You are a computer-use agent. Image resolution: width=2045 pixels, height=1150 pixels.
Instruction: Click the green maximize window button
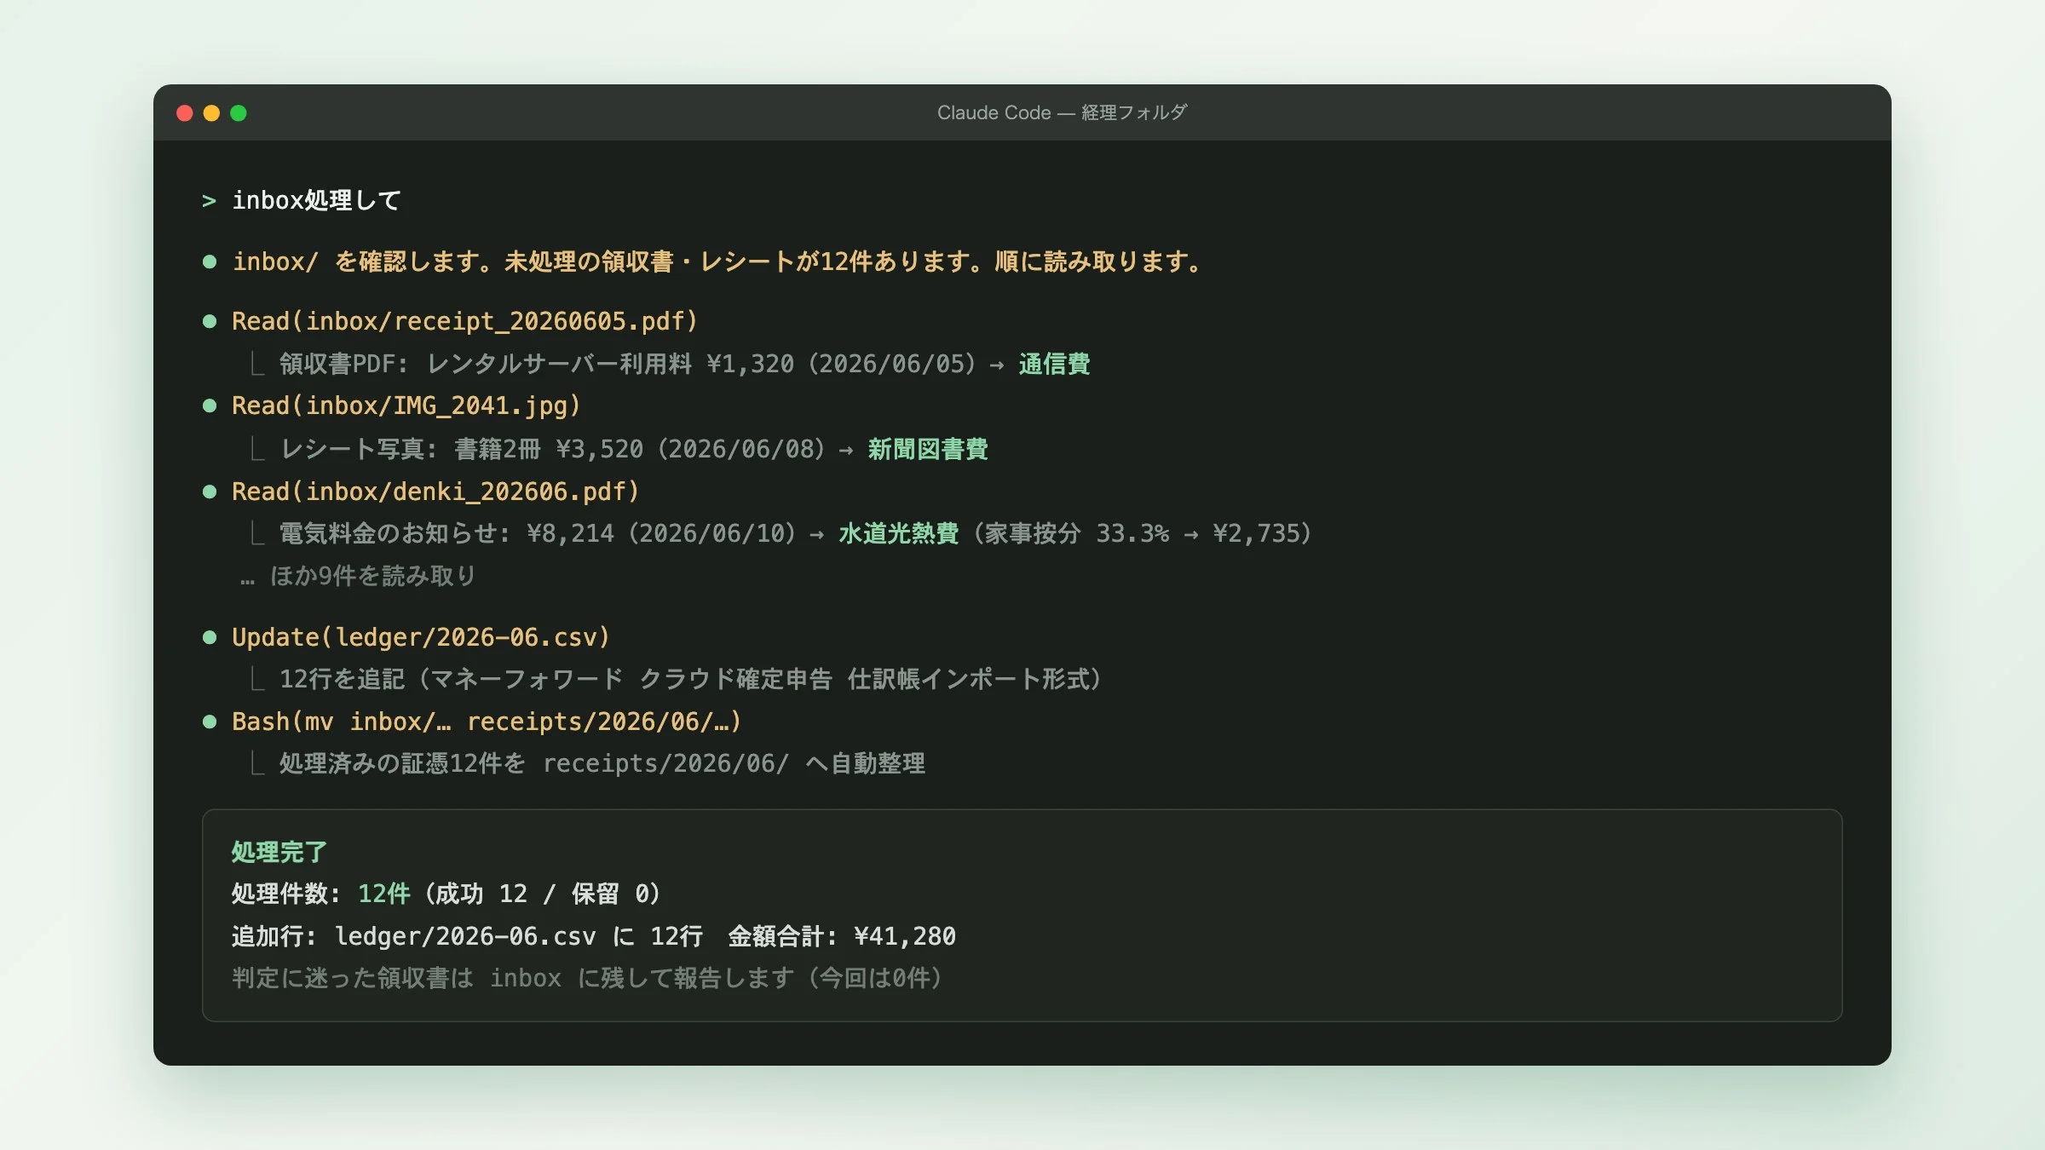[239, 113]
